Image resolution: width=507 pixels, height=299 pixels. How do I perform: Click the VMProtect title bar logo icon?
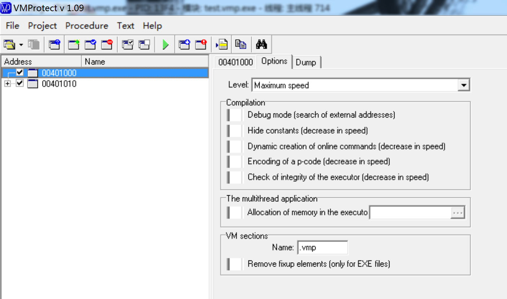click(x=6, y=8)
